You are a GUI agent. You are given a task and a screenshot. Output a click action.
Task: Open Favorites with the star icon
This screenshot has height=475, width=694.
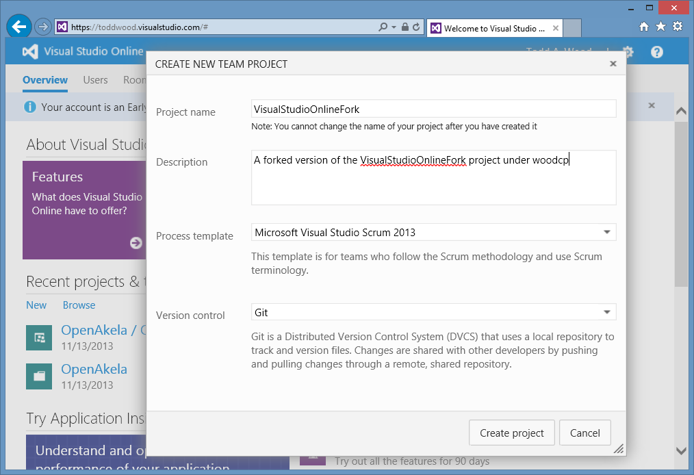pos(660,27)
